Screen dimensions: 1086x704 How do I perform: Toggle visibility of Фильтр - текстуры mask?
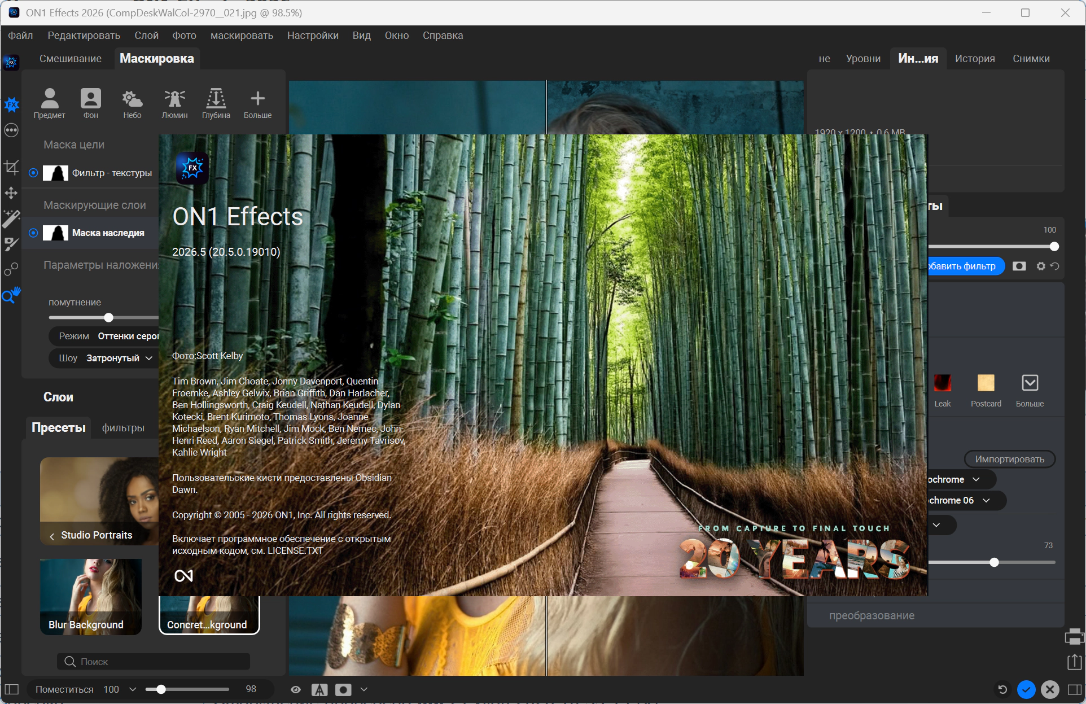(x=33, y=173)
